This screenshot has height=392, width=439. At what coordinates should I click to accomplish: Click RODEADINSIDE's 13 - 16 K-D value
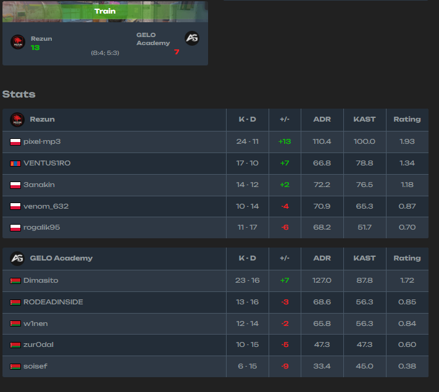coord(247,302)
